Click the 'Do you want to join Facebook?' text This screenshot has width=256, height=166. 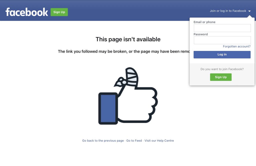pos(222,69)
